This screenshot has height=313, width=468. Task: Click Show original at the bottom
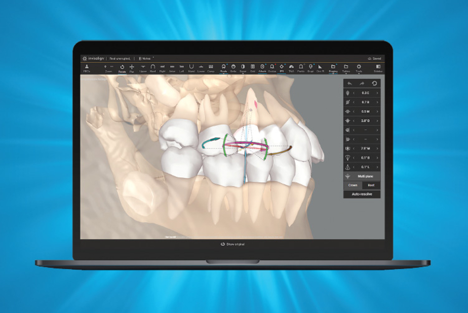pos(232,243)
